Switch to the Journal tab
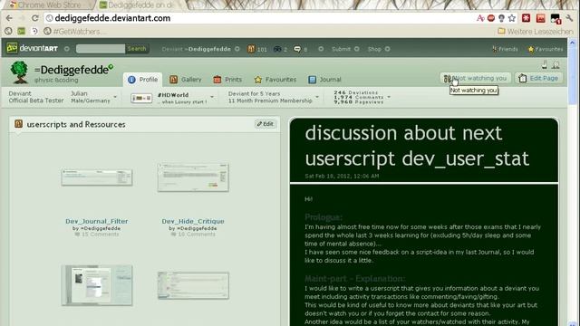Viewport: 580px width, 326px height. 324,80
